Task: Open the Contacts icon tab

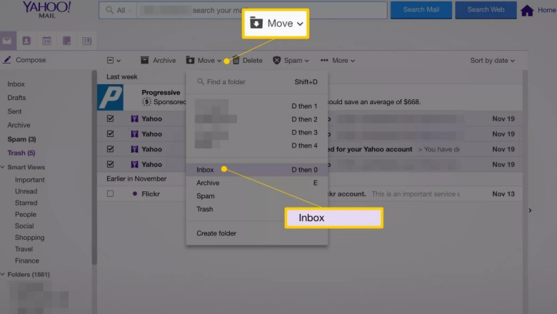Action: pyautogui.click(x=27, y=41)
